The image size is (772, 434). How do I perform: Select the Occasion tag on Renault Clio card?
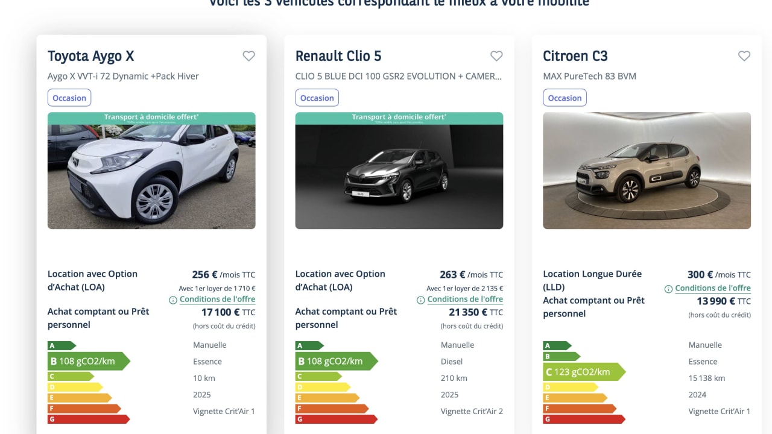(317, 98)
